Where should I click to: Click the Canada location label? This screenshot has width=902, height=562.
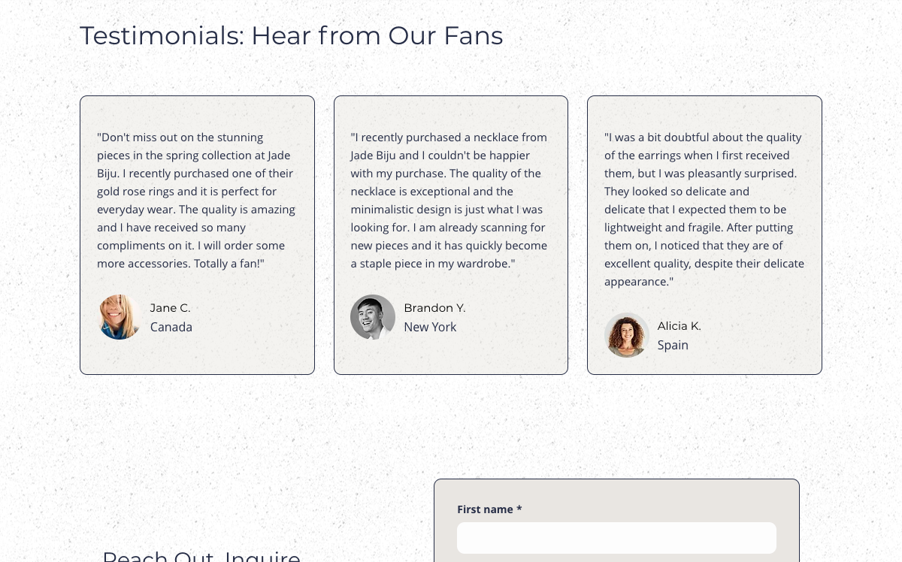pos(171,327)
